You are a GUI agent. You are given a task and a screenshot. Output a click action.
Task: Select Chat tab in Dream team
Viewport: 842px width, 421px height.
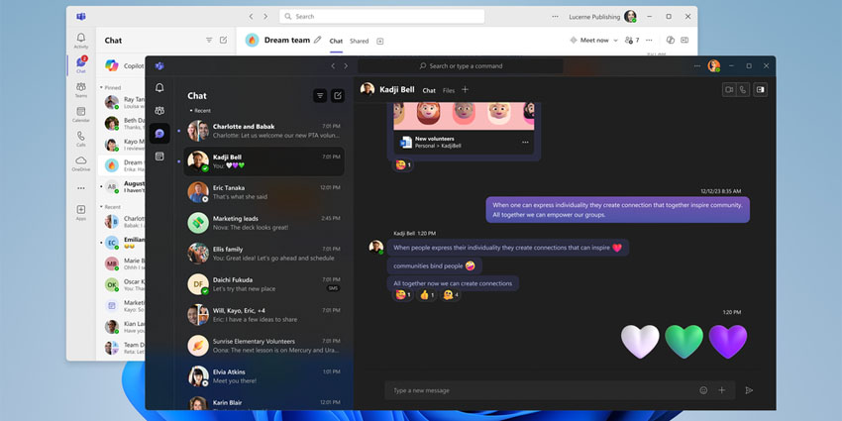tap(336, 41)
